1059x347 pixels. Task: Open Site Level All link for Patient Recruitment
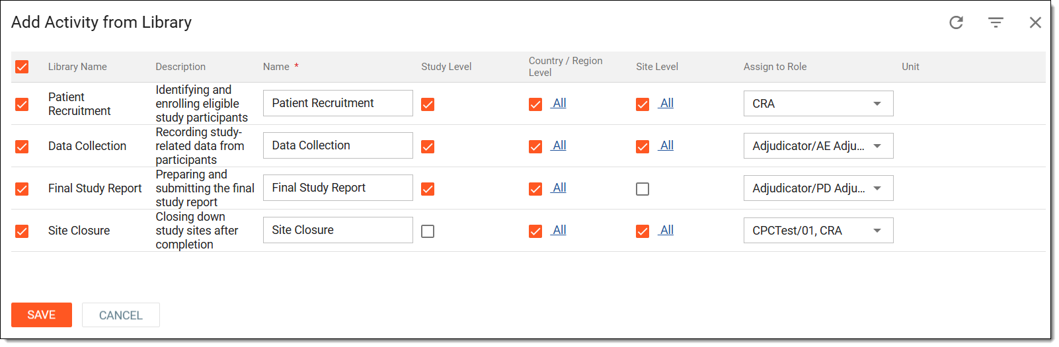(x=666, y=103)
